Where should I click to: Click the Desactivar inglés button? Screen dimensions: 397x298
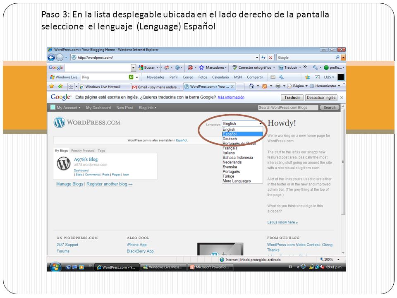[321, 98]
